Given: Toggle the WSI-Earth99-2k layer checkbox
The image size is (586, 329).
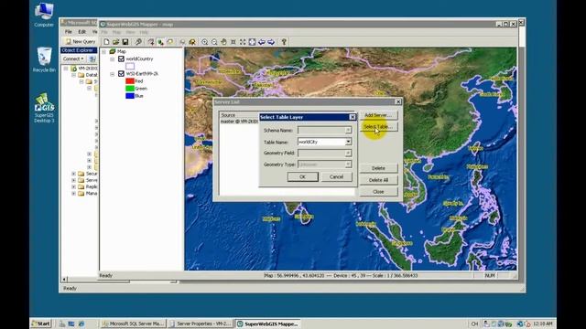Looking at the screenshot, I should click(121, 73).
